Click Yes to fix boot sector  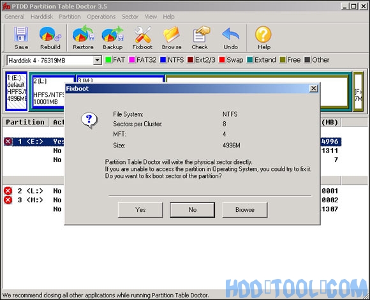(140, 209)
